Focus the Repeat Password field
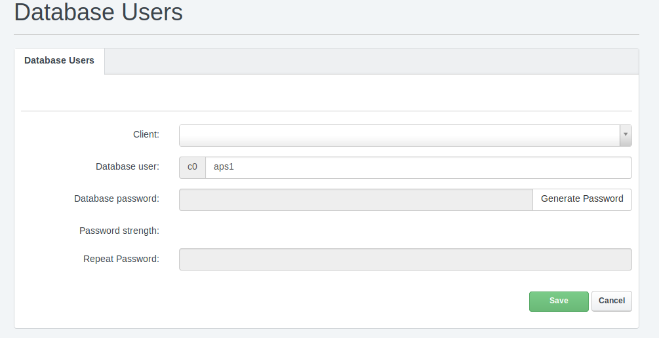 tap(405, 259)
